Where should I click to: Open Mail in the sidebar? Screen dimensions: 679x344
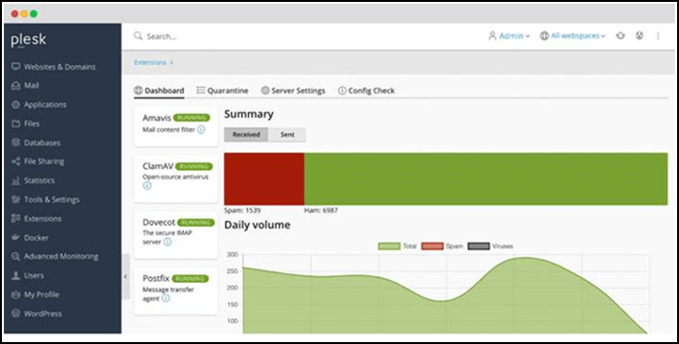[x=25, y=86]
